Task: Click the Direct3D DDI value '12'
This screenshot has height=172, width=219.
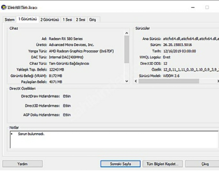Action: point(165,64)
